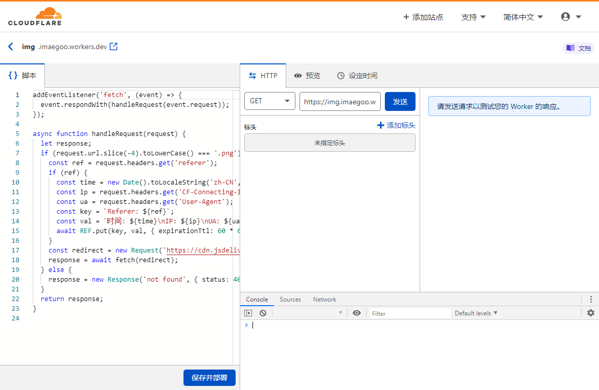Click the 'response = await fetch(redirect);' line
599x390 pixels.
113,260
